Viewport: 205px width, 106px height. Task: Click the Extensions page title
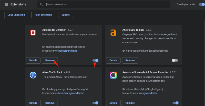[x=18, y=4]
